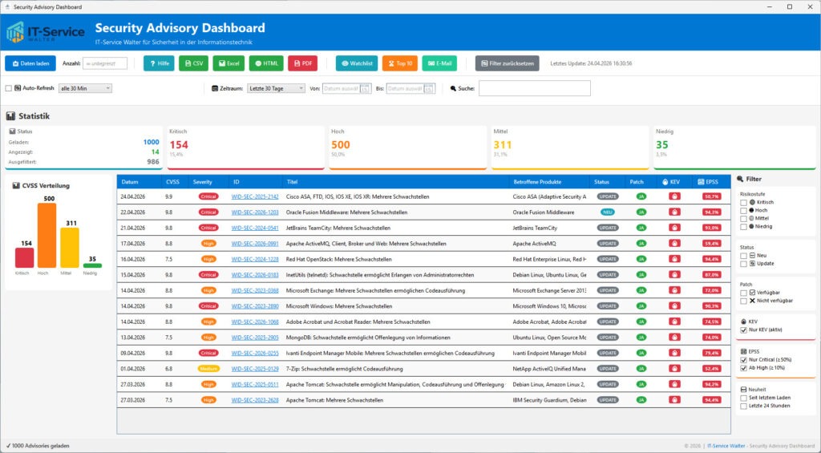821x453 pixels.
Task: Sort by the CVSS column header
Action: click(x=175, y=182)
